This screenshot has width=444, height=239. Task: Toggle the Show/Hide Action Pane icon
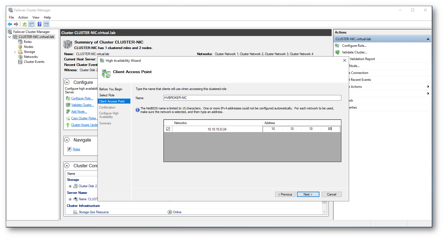click(46, 24)
